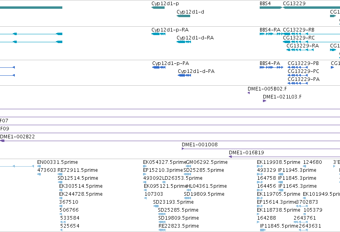This screenshot has width=340, height=232.
Task: Select the IP11945.3prime EST glyph
Action: (281, 174)
